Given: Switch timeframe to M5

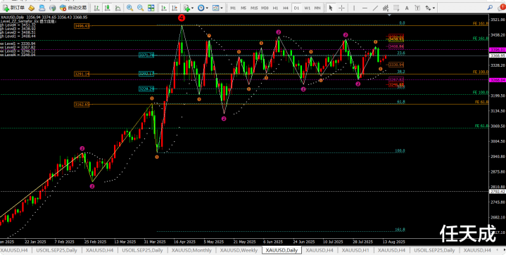Looking at the screenshot, I should pyautogui.click(x=243, y=8).
